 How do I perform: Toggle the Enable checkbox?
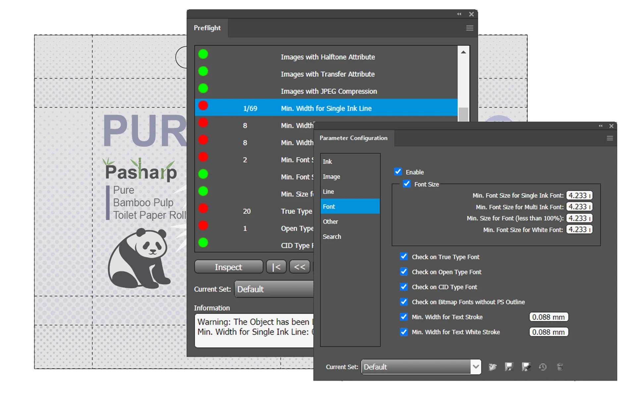[398, 172]
